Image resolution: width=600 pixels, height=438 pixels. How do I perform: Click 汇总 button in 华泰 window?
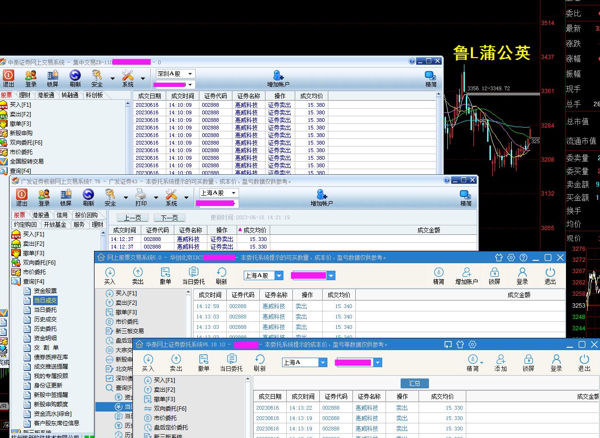point(415,383)
